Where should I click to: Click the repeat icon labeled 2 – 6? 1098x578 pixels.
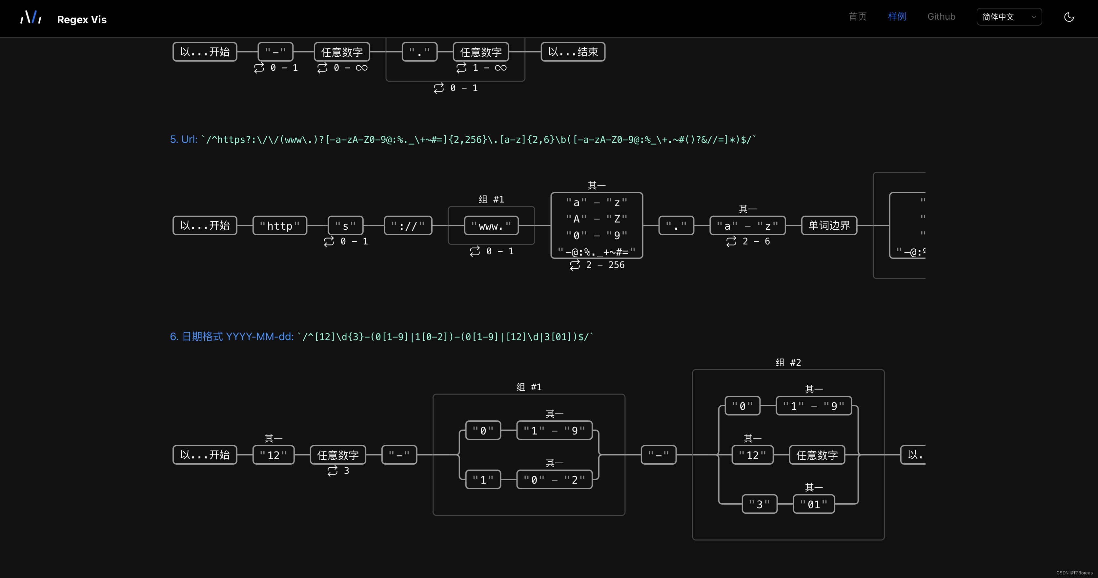click(731, 241)
